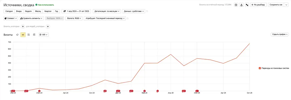Open Детализация: по месяцам dropdown
291x100 pixels.
106,11
